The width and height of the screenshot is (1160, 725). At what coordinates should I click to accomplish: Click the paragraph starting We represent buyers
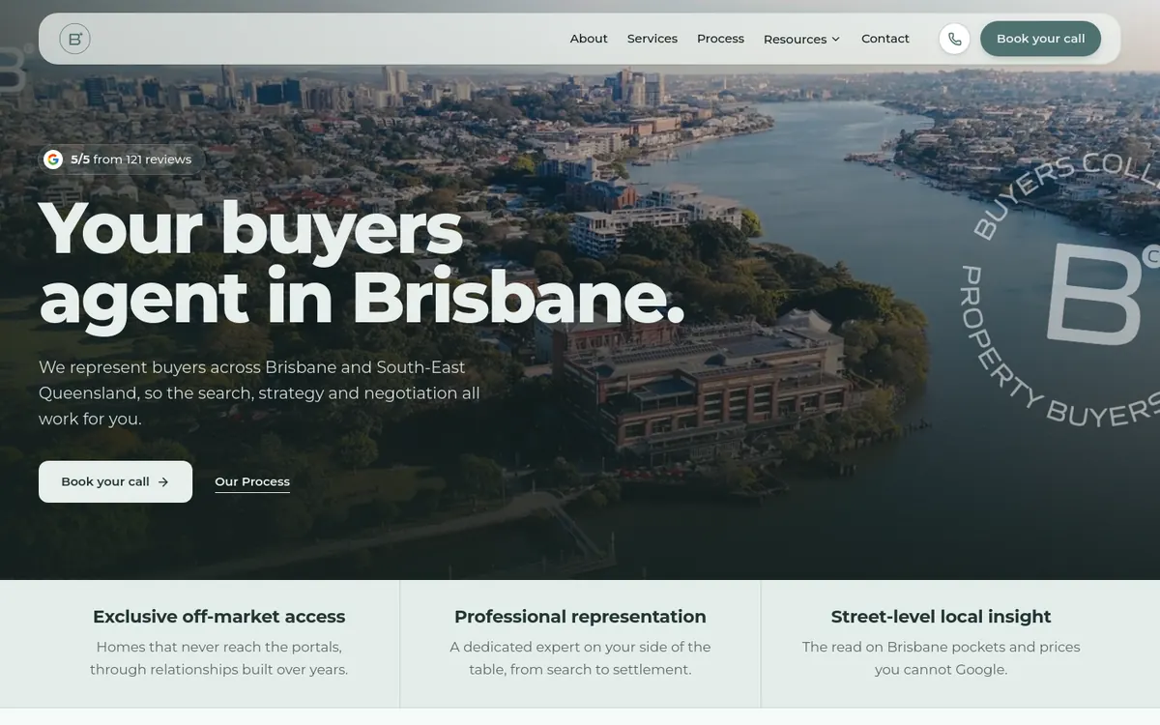[259, 393]
